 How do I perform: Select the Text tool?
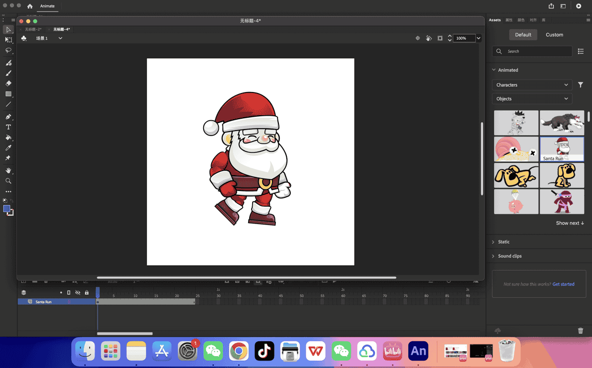[x=8, y=127]
